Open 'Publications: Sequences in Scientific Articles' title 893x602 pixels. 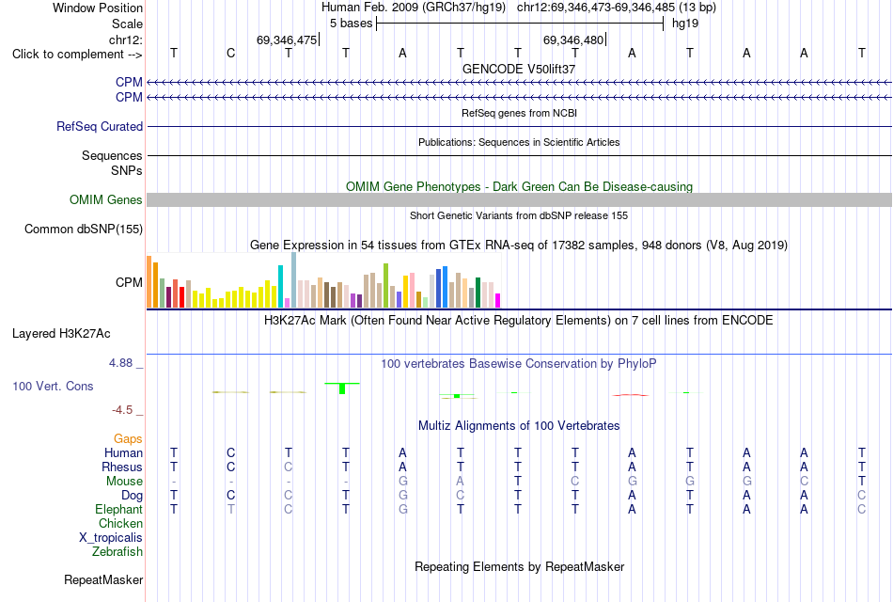pos(519,142)
